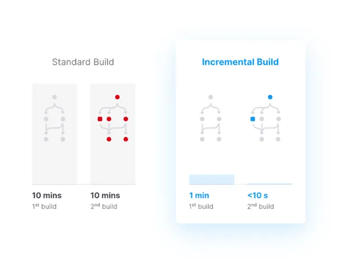Click the bottom-left red circle node
This screenshot has height=272, width=349.
click(109, 139)
